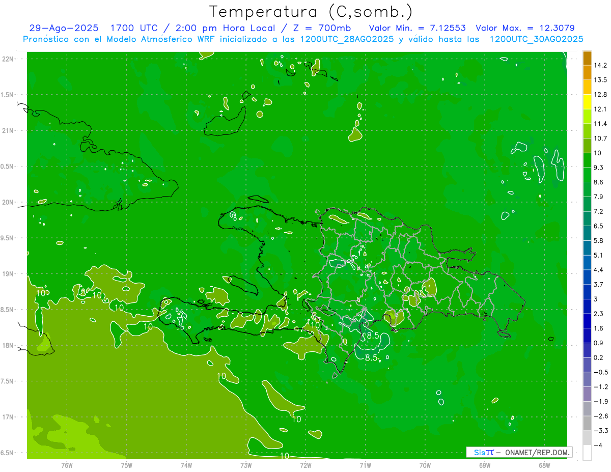Click the "73W" longitude axis label

click(x=246, y=465)
